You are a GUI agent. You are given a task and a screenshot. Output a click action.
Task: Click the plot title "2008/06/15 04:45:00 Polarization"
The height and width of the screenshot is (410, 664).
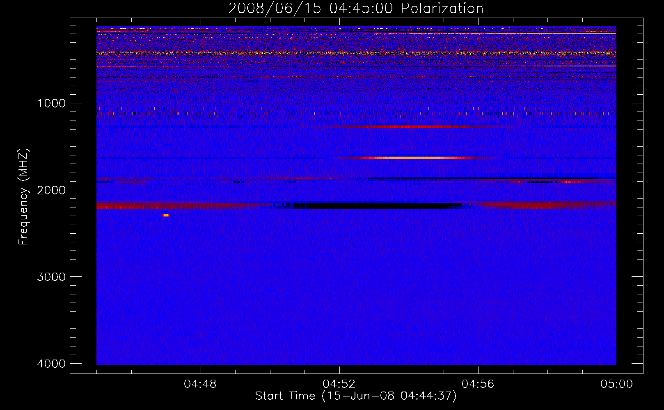(x=356, y=8)
